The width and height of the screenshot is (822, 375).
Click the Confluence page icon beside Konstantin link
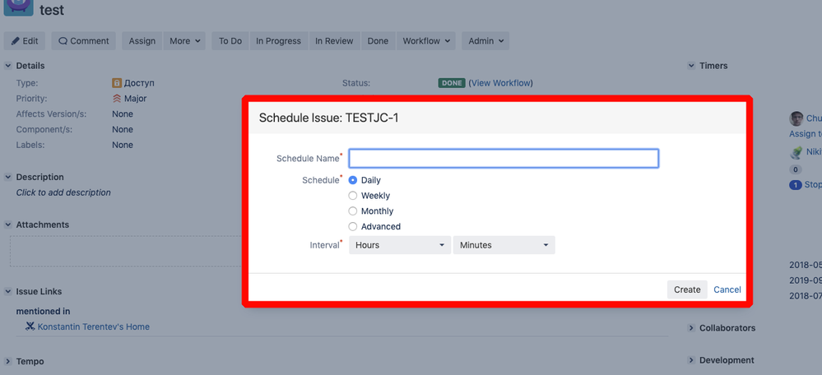click(x=30, y=326)
